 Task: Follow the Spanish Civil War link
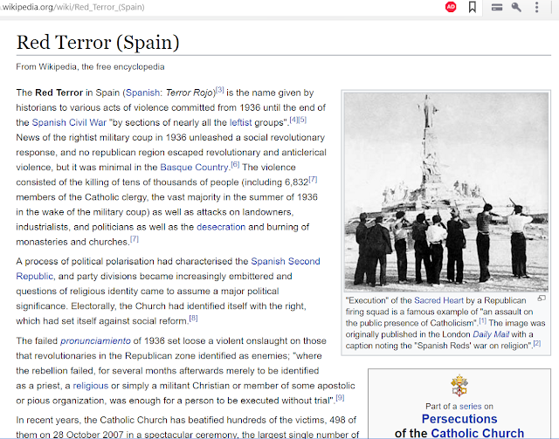coord(69,122)
